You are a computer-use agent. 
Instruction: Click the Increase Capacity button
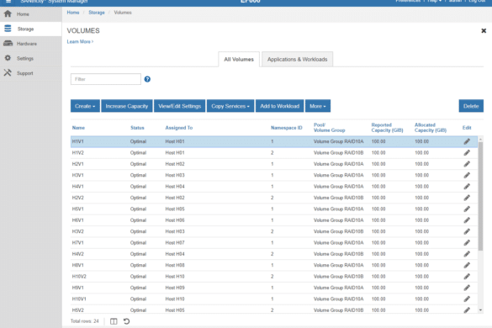pyautogui.click(x=127, y=106)
